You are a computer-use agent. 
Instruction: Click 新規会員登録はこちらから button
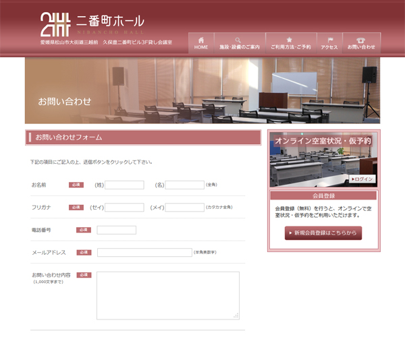[323, 233]
